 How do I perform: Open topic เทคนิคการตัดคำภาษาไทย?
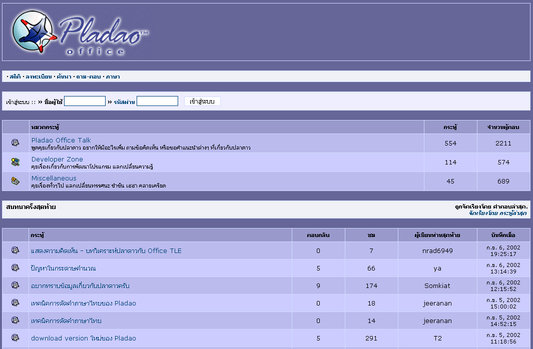click(x=66, y=321)
